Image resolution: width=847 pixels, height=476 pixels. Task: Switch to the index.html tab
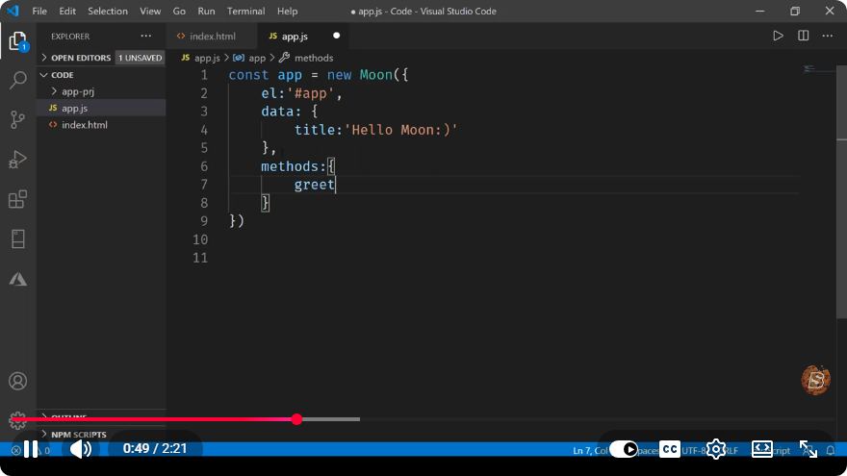tap(212, 37)
